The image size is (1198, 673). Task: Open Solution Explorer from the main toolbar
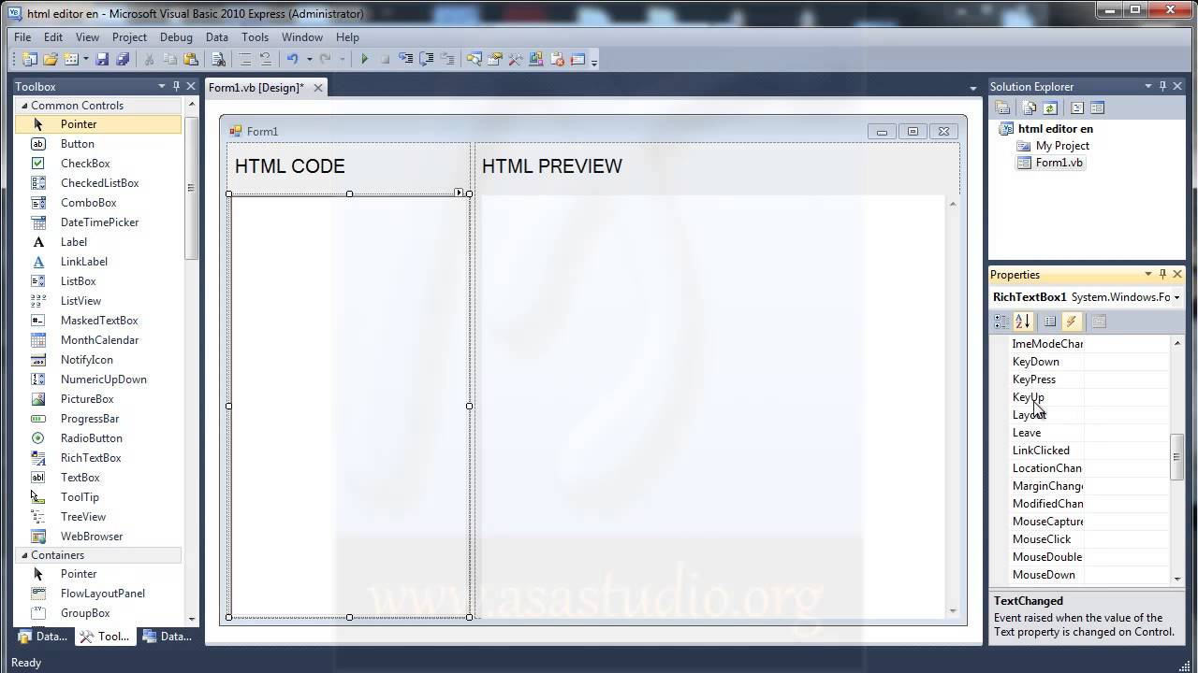click(x=474, y=59)
